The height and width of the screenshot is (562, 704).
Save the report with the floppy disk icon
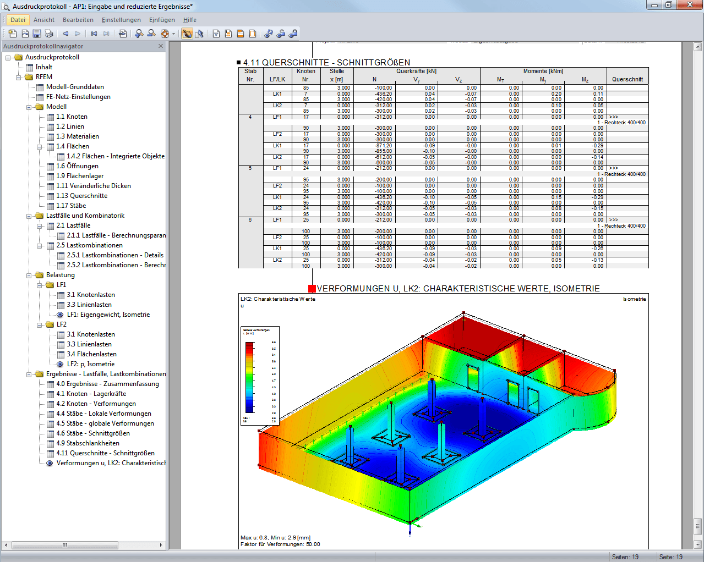pyautogui.click(x=37, y=34)
